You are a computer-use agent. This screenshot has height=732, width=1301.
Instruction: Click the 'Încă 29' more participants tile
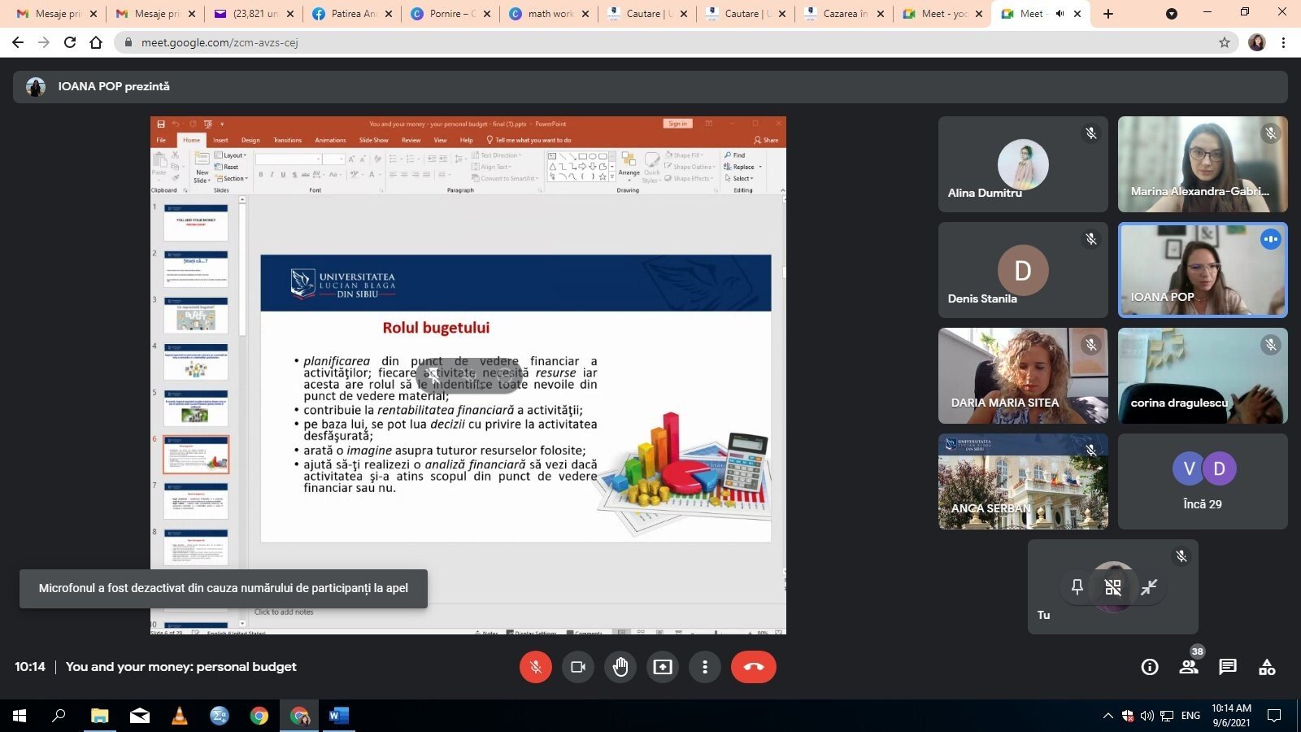[x=1202, y=481]
